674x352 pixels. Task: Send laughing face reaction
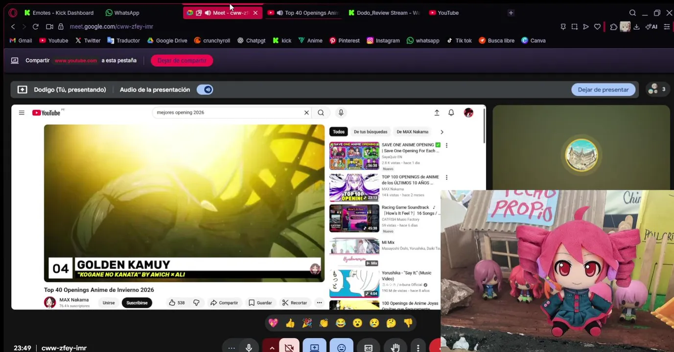(x=341, y=323)
